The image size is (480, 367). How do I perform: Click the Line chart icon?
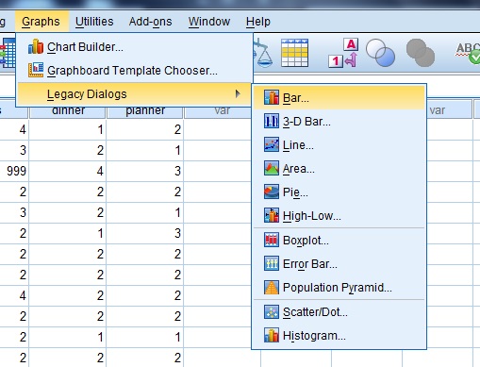pyautogui.click(x=272, y=144)
